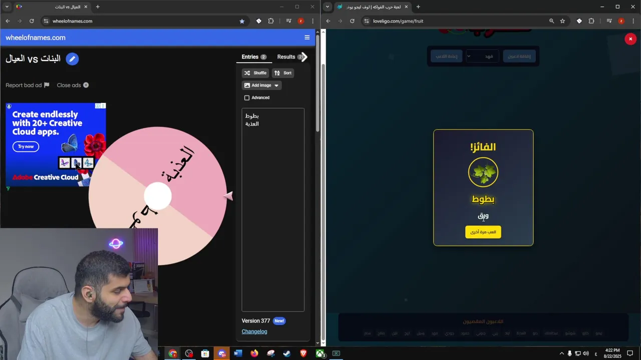Viewport: 641px width, 360px height.
Task: Bookmark star in wheelofnames address bar
Action: point(242,21)
